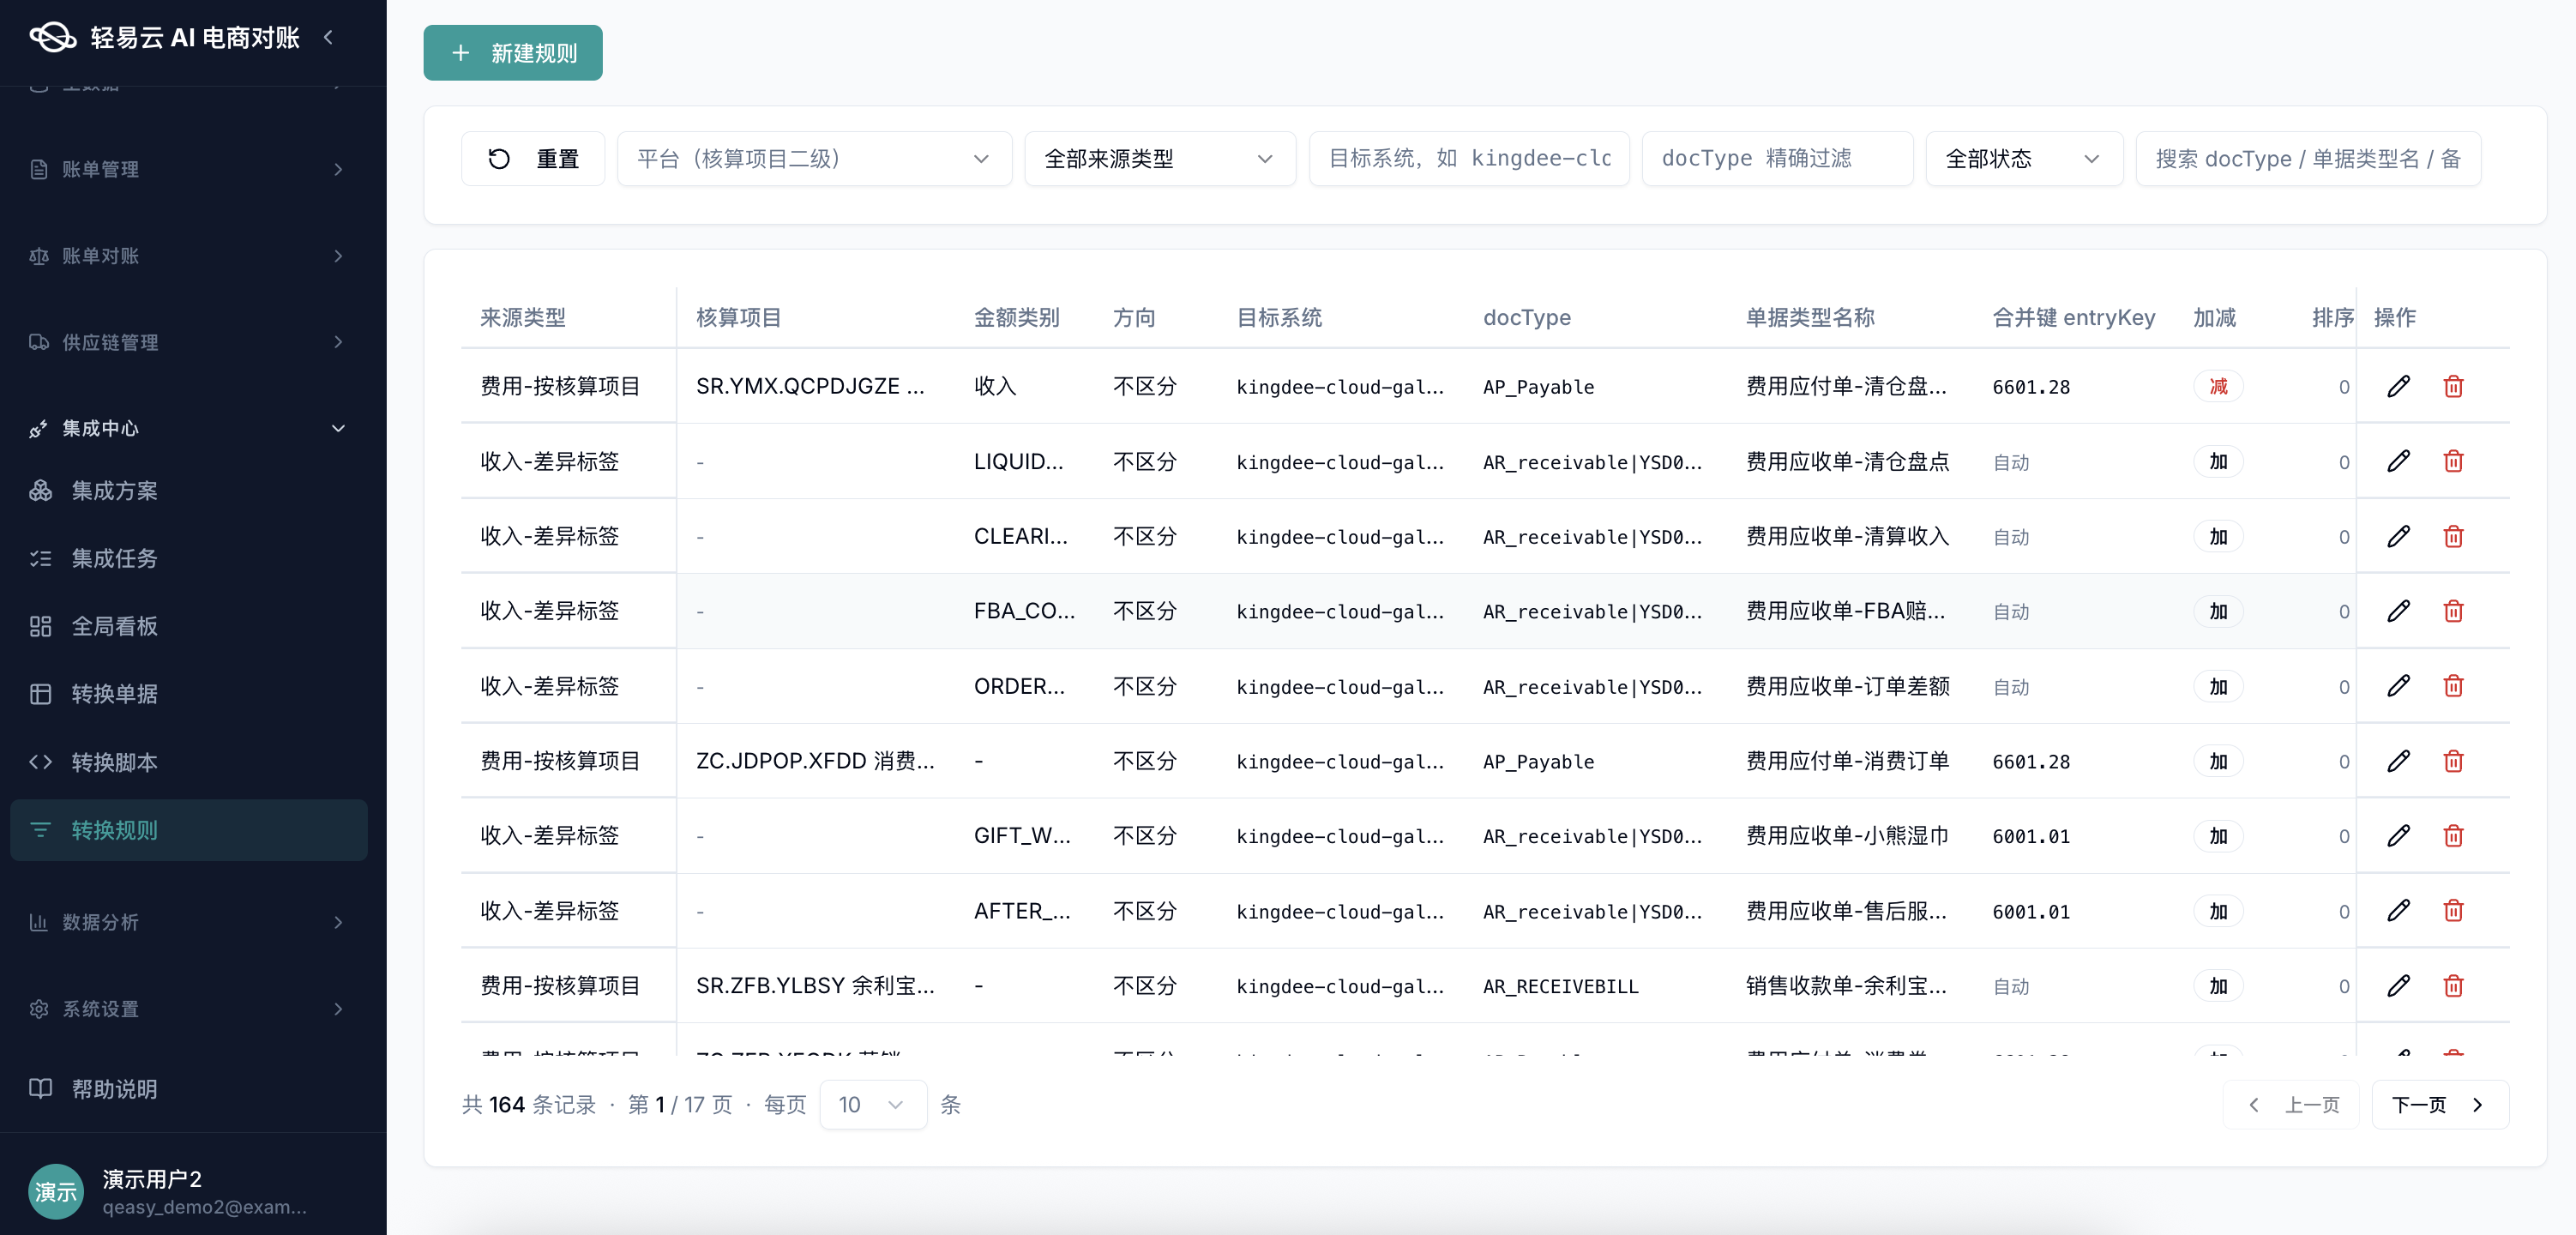Focus the 目标系统 filter input
The height and width of the screenshot is (1235, 2576).
(1469, 159)
